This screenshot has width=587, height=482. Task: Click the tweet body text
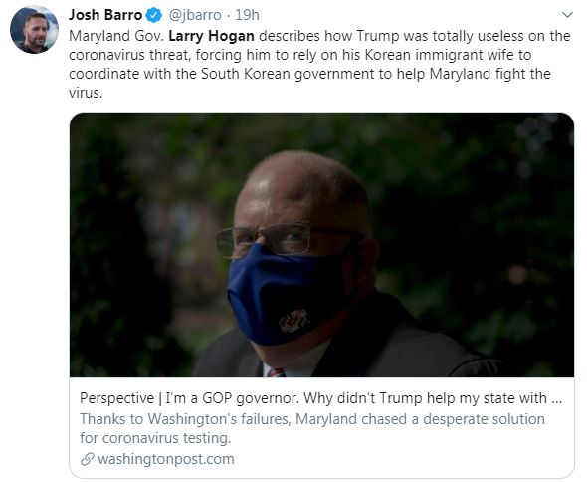click(319, 64)
